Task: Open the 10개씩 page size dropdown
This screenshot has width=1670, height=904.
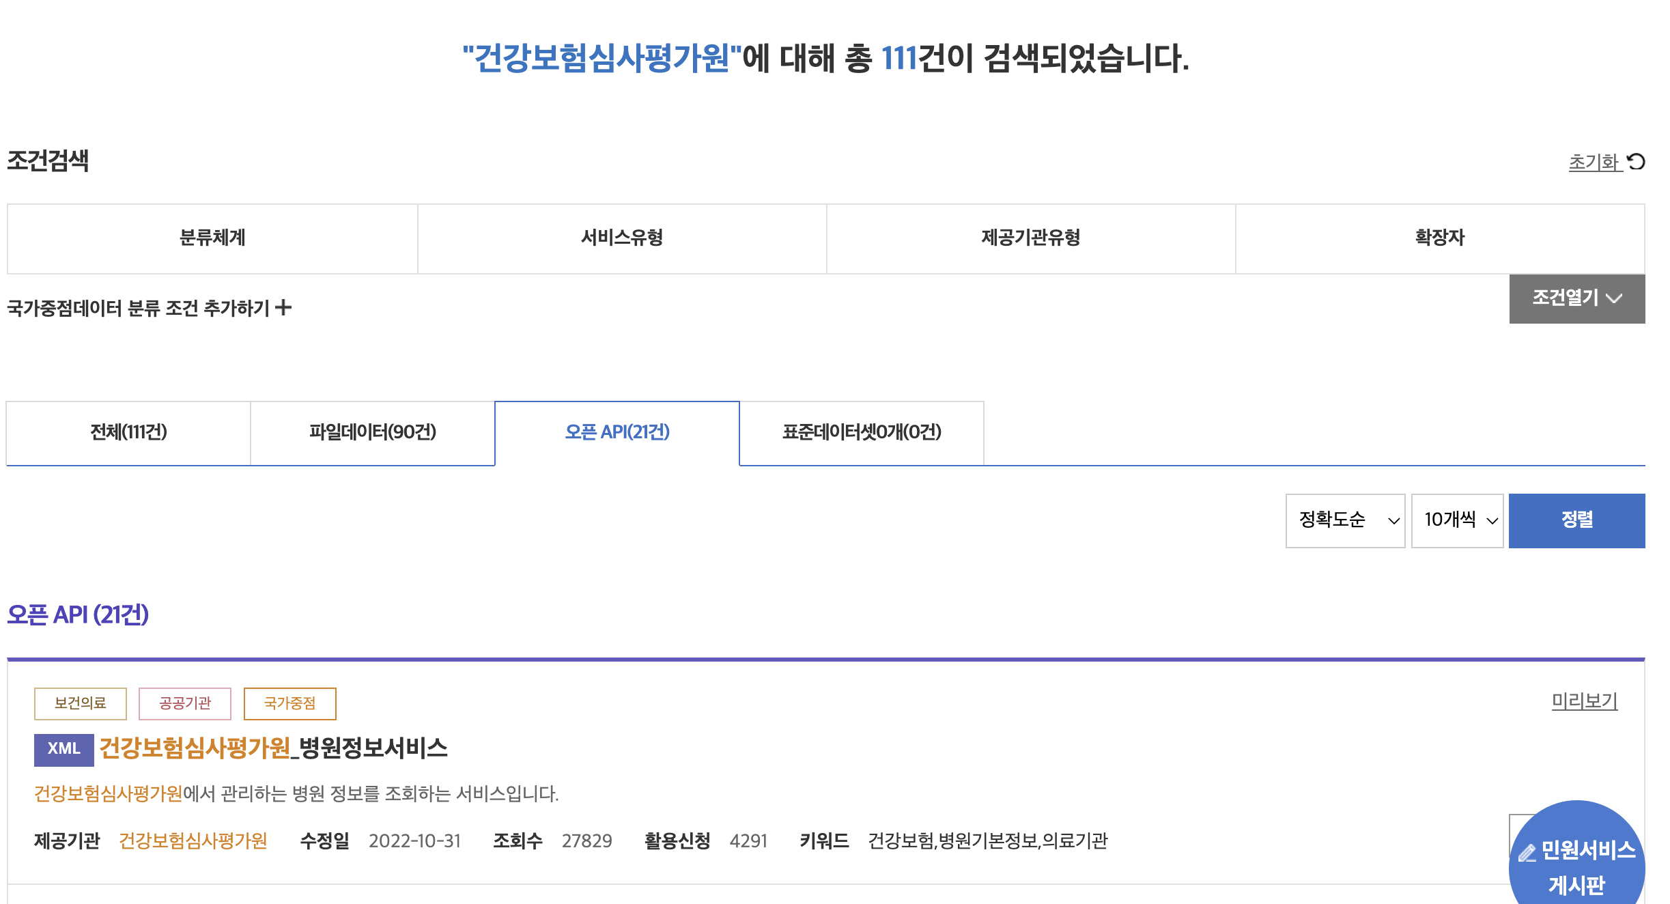Action: pyautogui.click(x=1457, y=520)
